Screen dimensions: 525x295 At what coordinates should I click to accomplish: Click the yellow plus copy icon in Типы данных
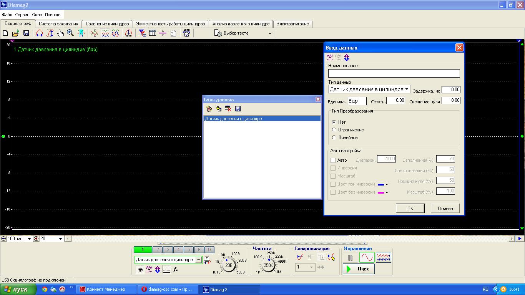click(x=219, y=109)
